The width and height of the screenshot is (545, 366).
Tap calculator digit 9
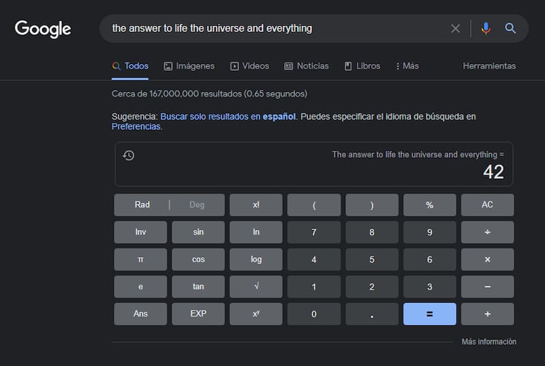point(430,232)
